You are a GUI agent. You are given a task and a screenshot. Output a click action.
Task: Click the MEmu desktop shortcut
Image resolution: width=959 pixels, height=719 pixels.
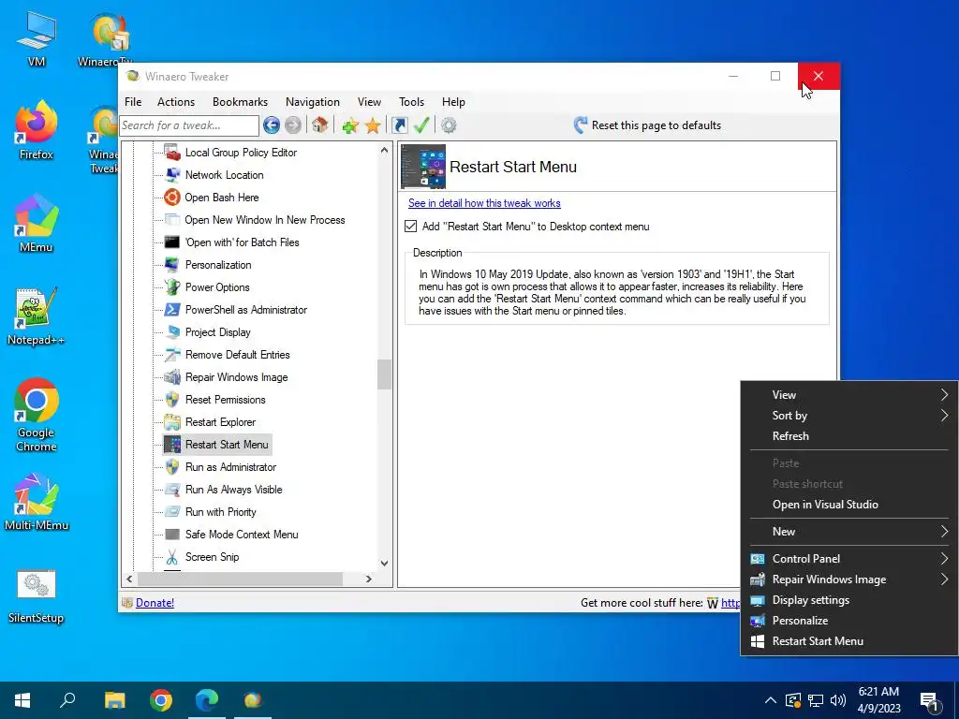tap(37, 223)
